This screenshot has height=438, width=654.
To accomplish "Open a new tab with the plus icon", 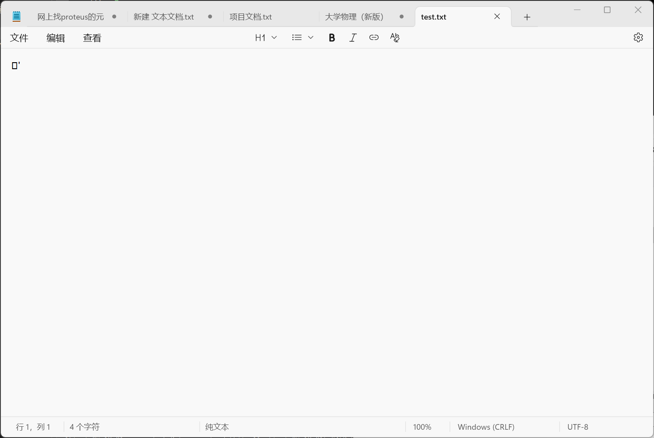I will pos(527,17).
